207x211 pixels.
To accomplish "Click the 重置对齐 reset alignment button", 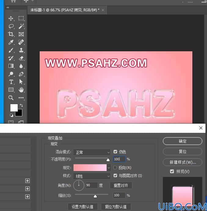I will (x=121, y=185).
